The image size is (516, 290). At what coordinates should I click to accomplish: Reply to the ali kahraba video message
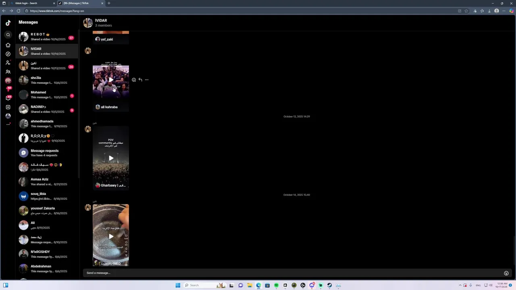point(140,80)
